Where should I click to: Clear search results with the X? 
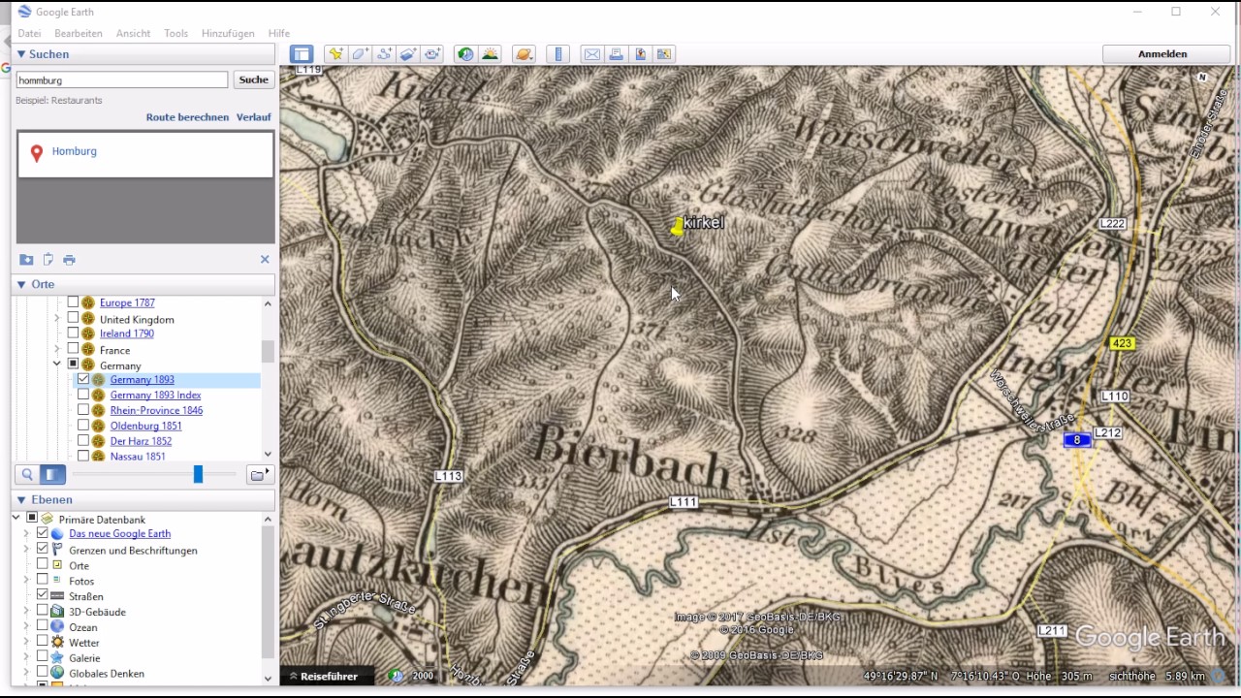tap(265, 259)
